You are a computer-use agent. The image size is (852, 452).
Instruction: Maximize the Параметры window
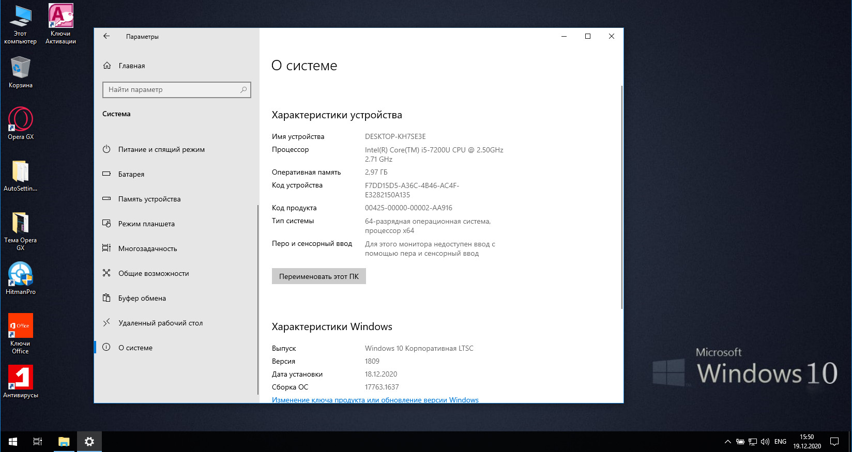coord(588,36)
